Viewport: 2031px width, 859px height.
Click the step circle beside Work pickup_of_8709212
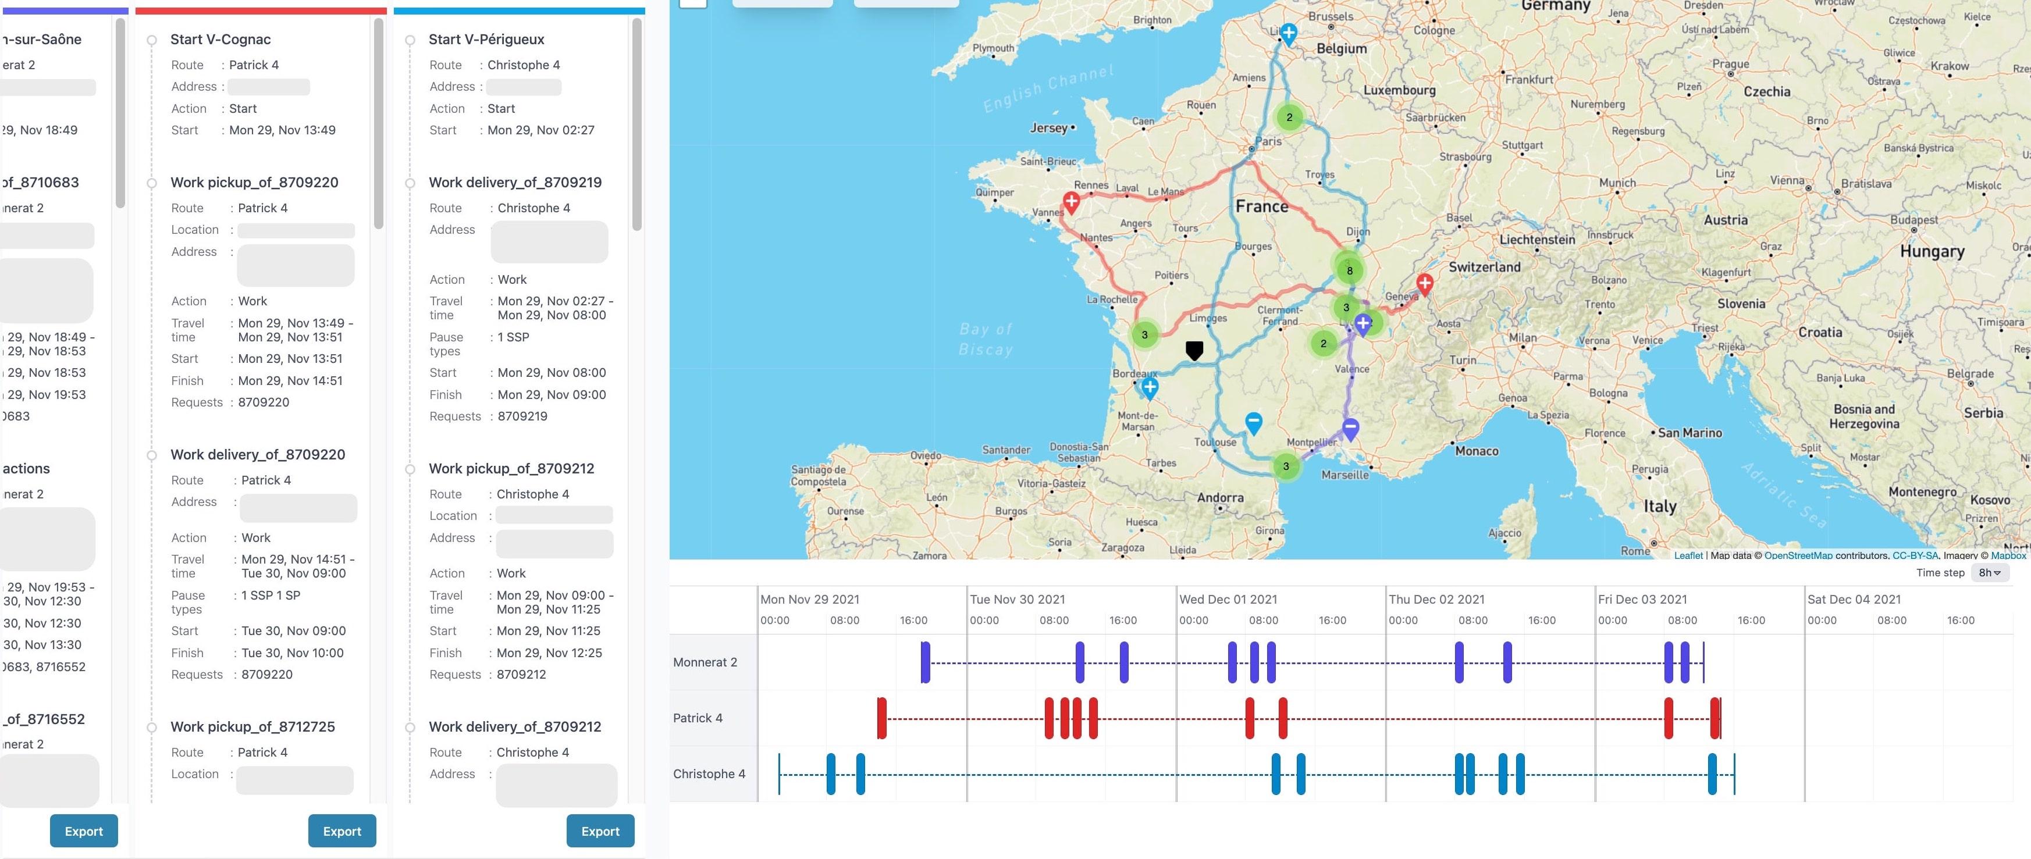pos(410,469)
